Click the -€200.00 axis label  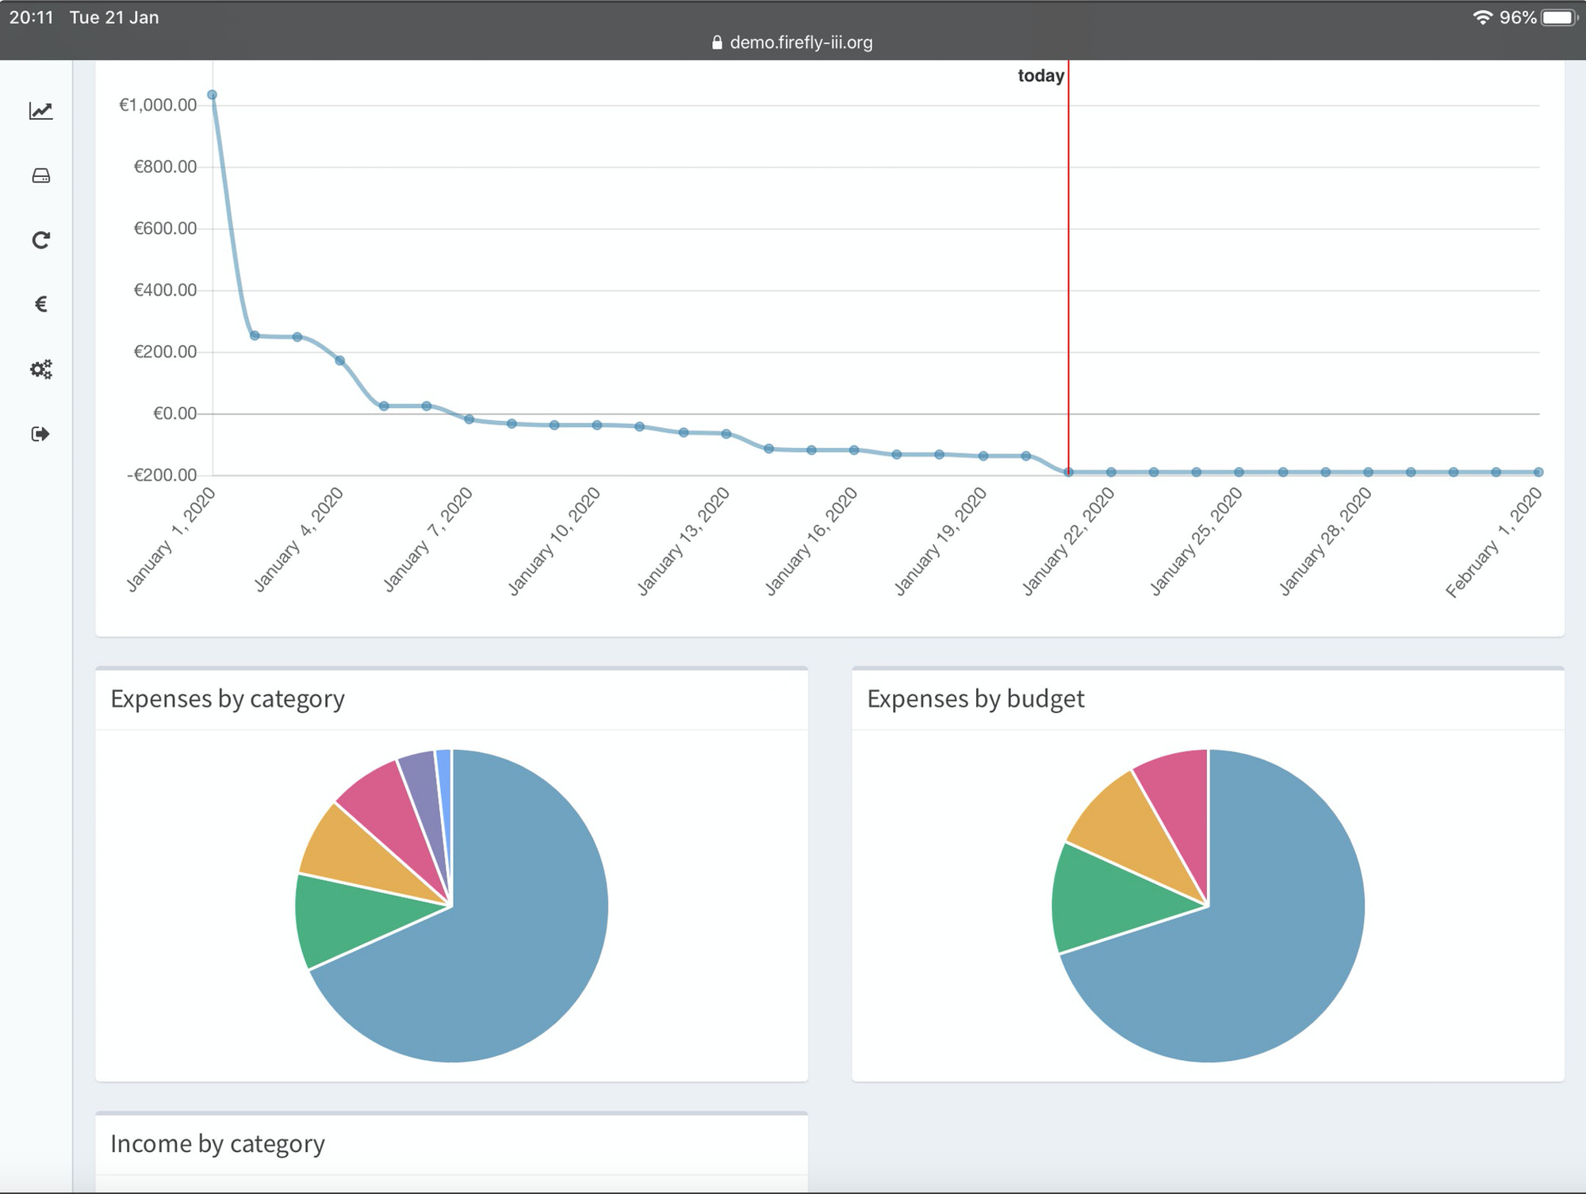click(162, 475)
